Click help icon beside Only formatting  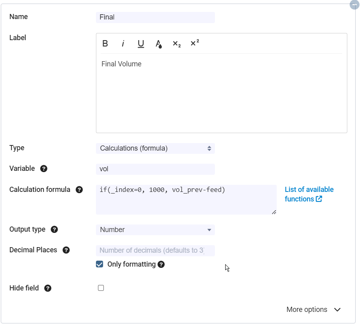pos(161,264)
